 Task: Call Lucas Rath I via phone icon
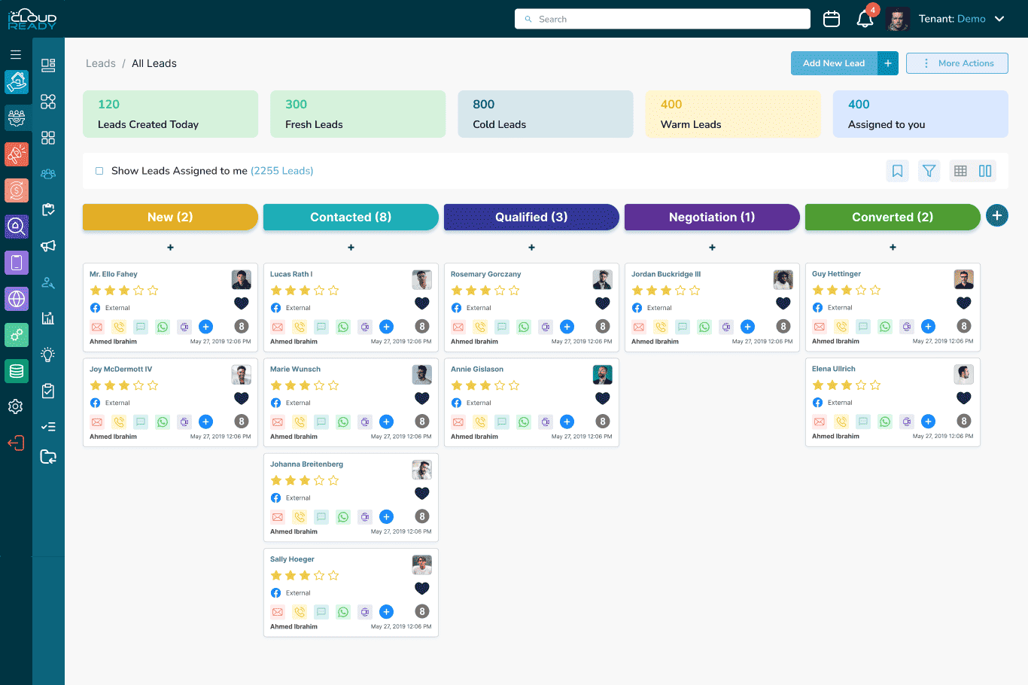coord(300,327)
